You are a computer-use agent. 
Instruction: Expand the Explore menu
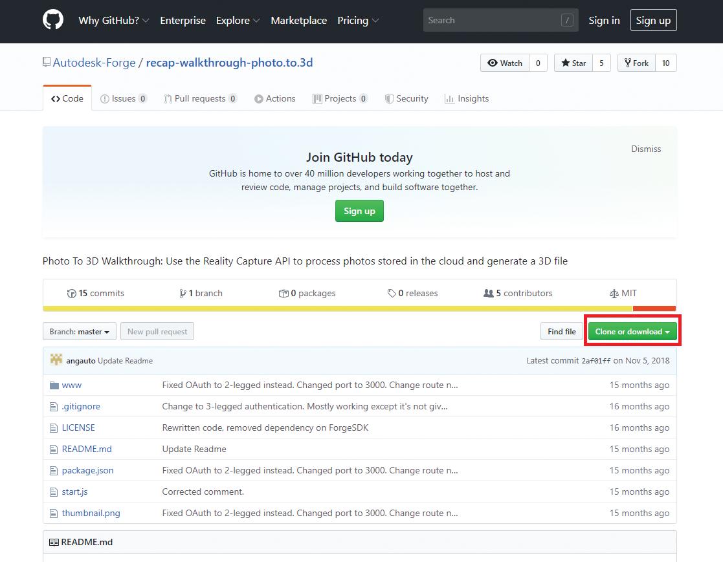pos(238,20)
